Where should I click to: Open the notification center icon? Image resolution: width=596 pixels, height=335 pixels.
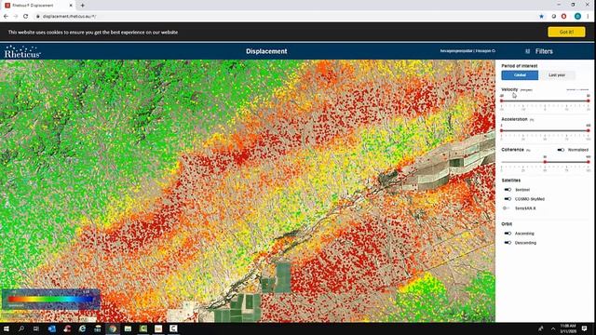click(584, 328)
